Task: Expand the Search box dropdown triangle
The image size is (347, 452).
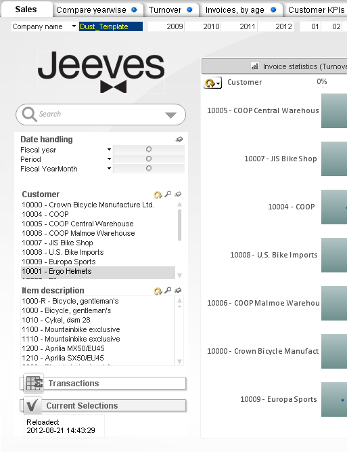Action: click(x=170, y=115)
